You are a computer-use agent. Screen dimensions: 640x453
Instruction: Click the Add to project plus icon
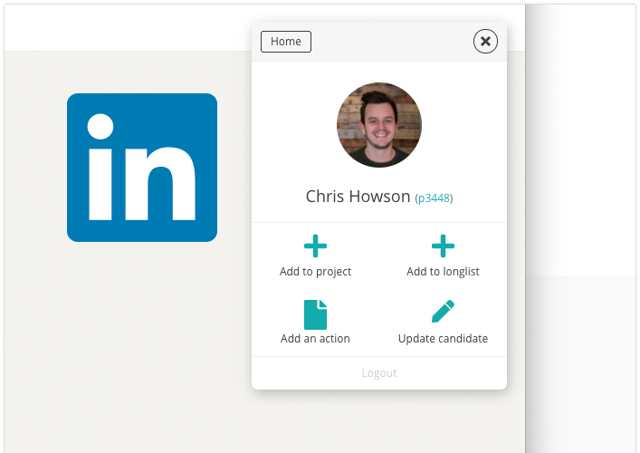coord(315,246)
